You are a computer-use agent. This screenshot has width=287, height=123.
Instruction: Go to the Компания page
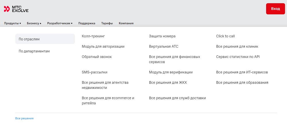click(x=126, y=24)
